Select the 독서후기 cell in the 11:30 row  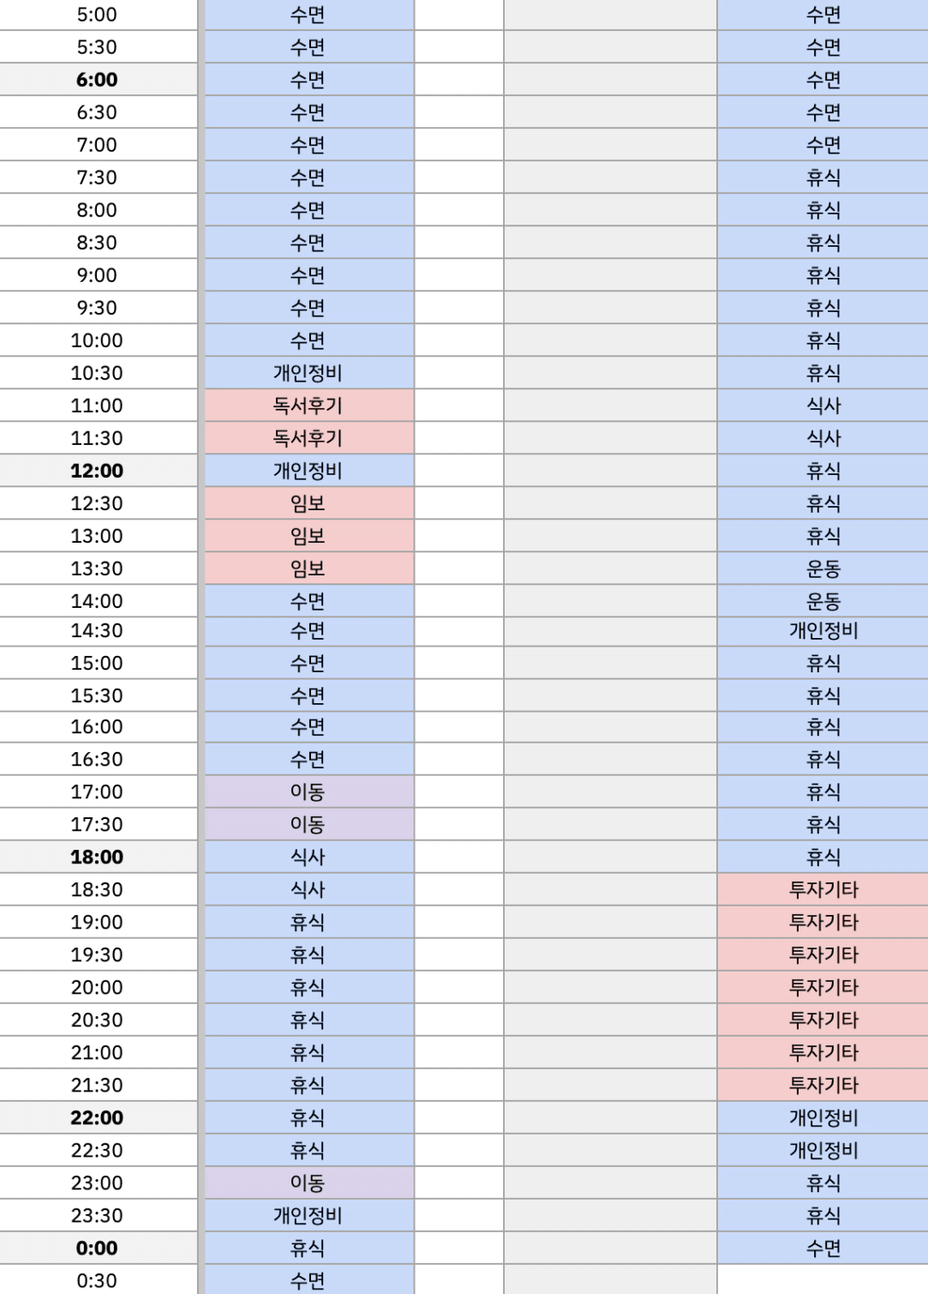point(308,438)
